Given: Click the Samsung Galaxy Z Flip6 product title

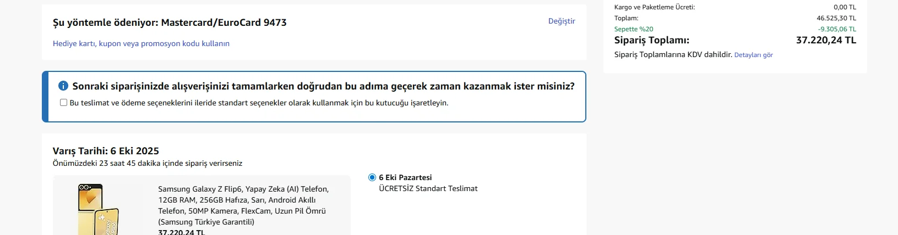Looking at the screenshot, I should click(243, 205).
